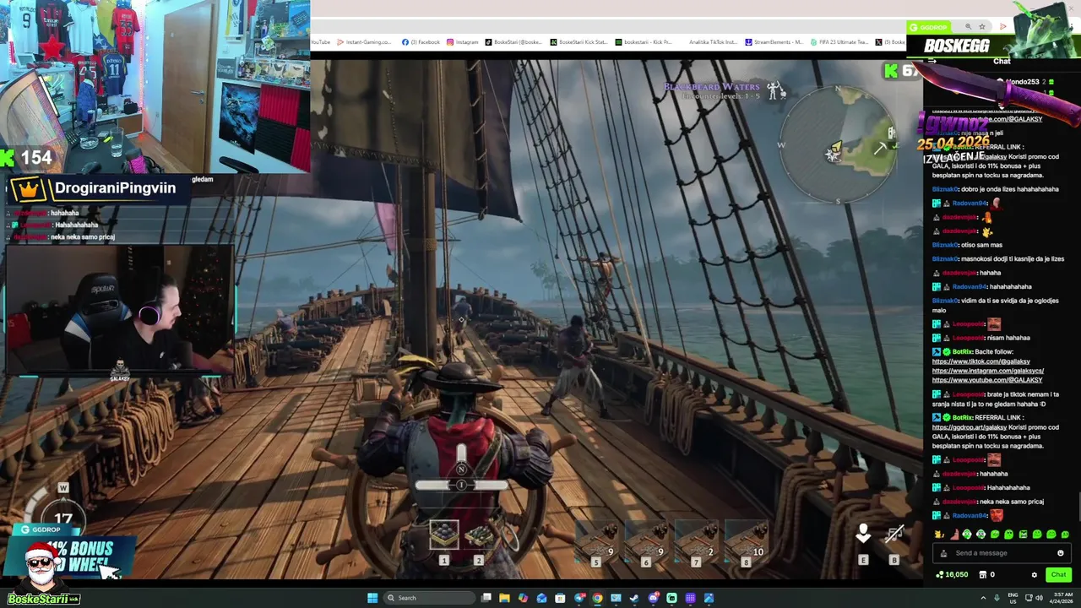Select ammo slot 6 with 9
The width and height of the screenshot is (1081, 608).
pos(646,540)
